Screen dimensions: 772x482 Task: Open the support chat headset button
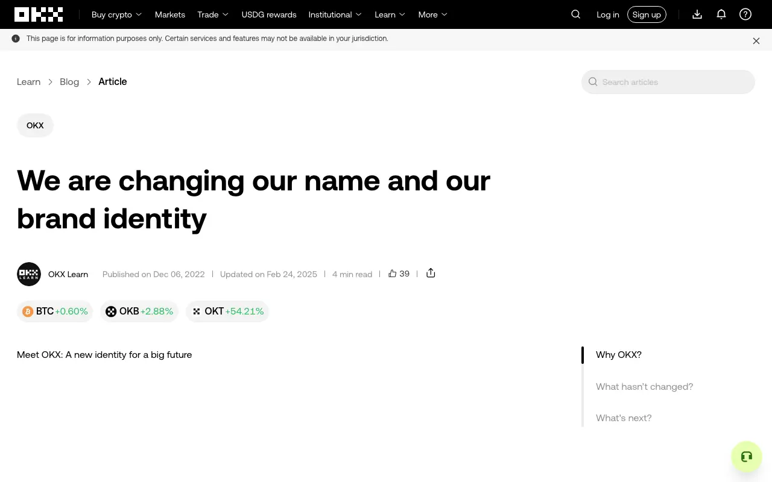pyautogui.click(x=747, y=457)
